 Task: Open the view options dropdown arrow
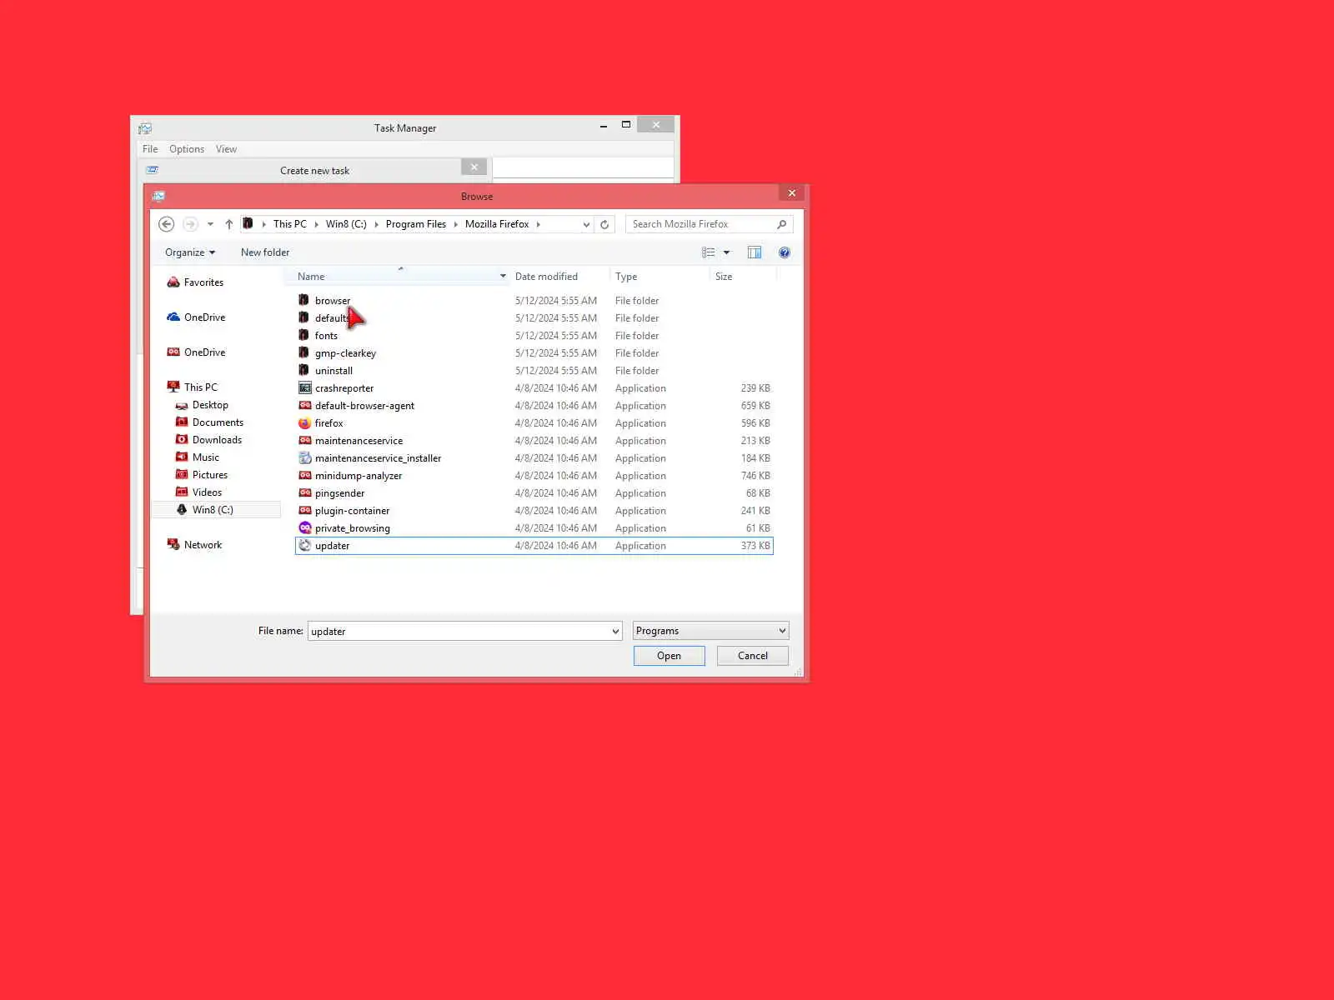[726, 252]
